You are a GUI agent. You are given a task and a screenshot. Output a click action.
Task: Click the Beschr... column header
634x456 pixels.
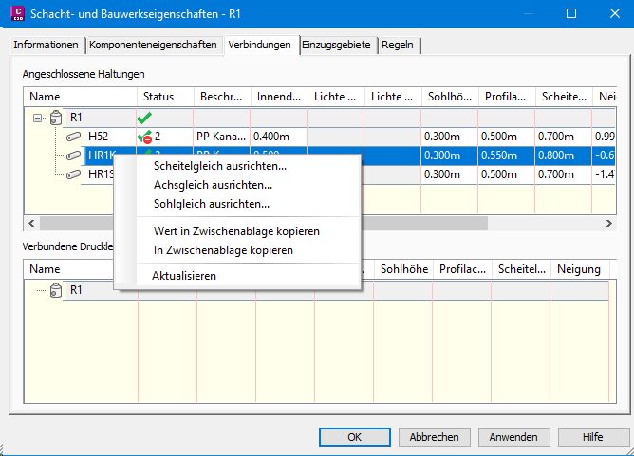click(x=222, y=97)
